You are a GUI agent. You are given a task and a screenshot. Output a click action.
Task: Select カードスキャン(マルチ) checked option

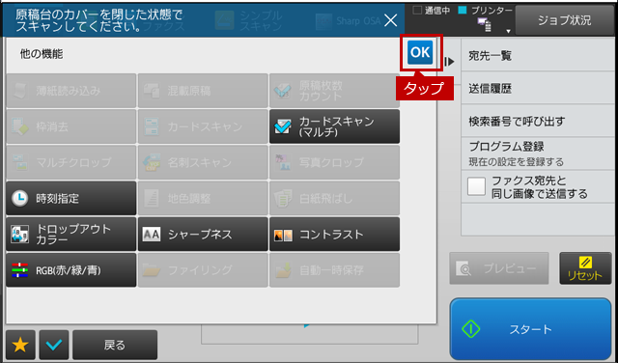point(335,126)
